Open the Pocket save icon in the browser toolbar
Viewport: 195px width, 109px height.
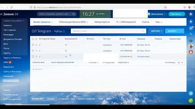pyautogui.click(x=185, y=7)
